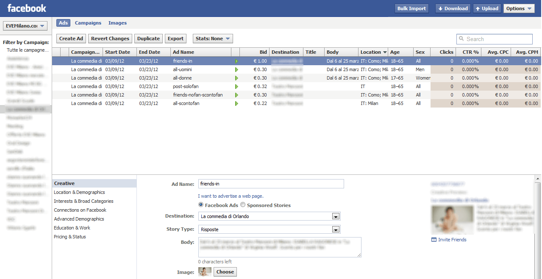This screenshot has height=279, width=542.
Task: Open Connections on Facebook section
Action: click(x=80, y=210)
